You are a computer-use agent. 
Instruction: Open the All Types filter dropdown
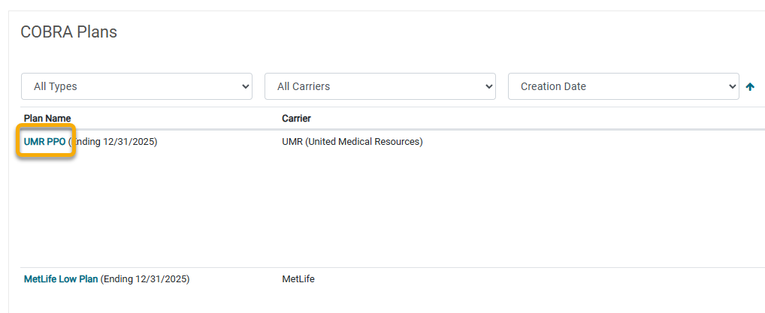[x=137, y=86]
